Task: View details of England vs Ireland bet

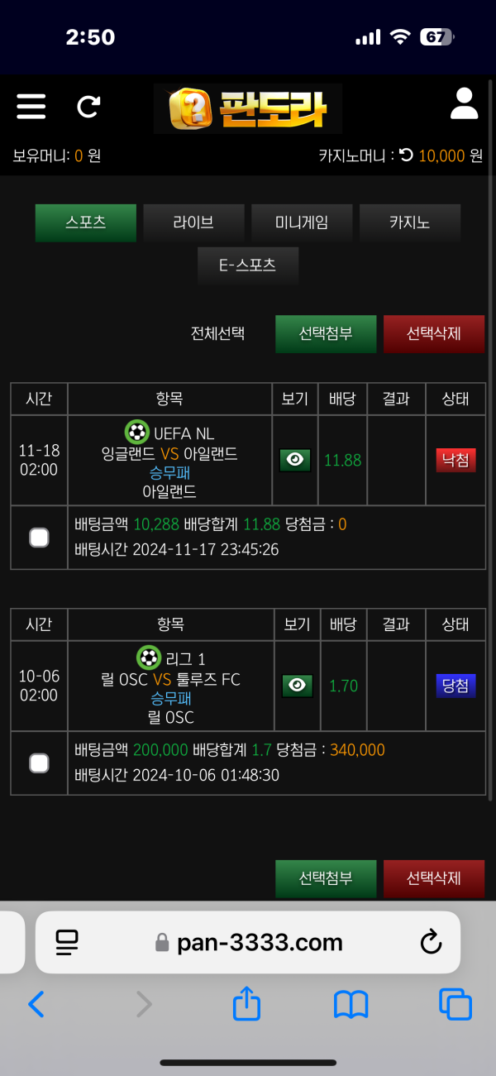Action: coord(295,461)
